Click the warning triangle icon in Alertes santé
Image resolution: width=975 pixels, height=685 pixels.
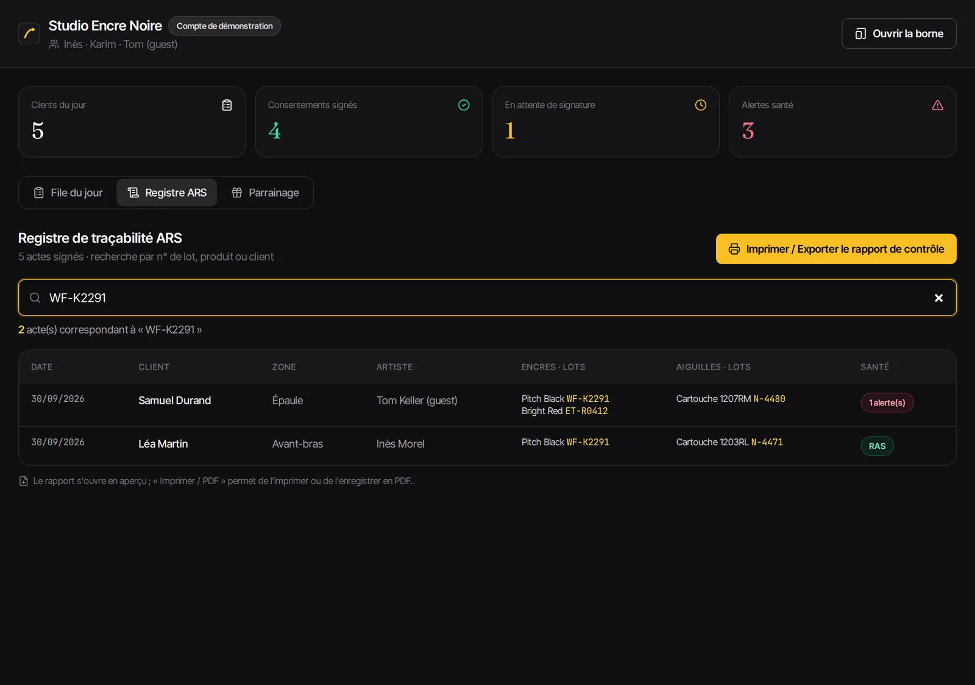pyautogui.click(x=937, y=105)
